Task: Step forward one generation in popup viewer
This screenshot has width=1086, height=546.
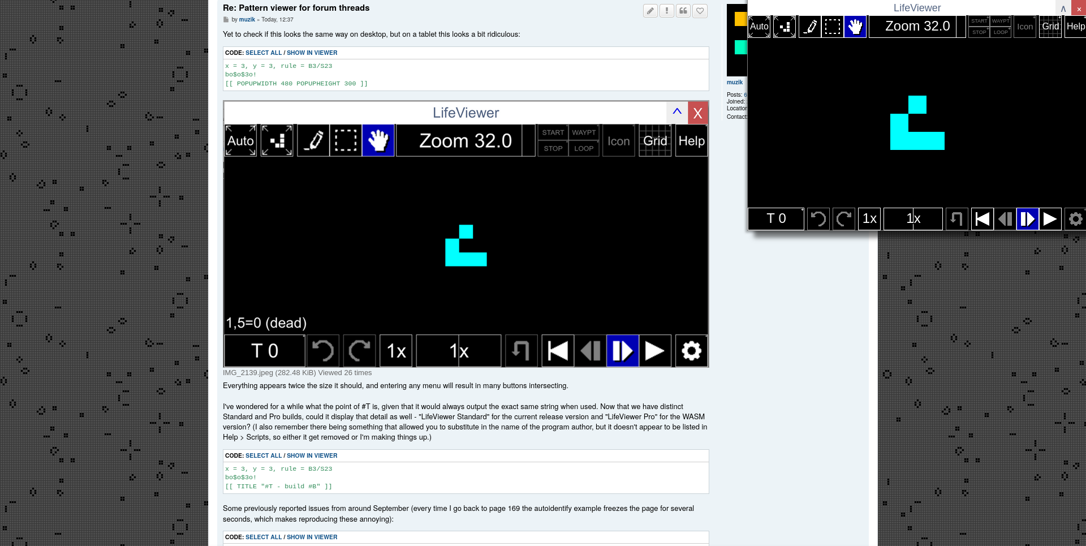Action: [1027, 219]
